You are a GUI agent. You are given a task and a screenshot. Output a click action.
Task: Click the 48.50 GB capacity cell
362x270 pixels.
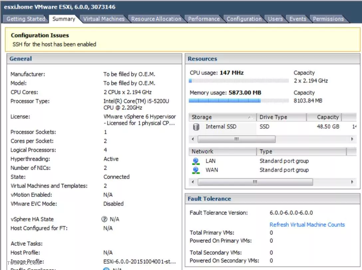pyautogui.click(x=328, y=127)
